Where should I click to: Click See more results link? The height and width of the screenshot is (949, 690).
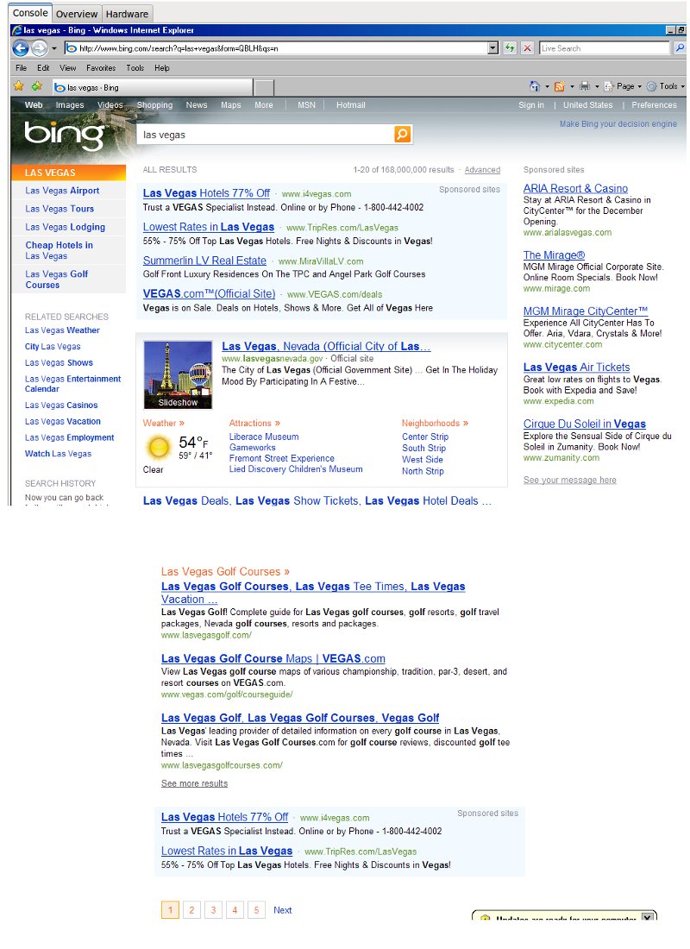click(x=194, y=783)
